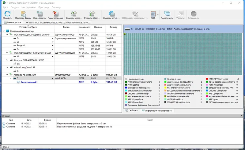Collapse Slimtype DVD A DS8A8SH node
The height and width of the screenshot is (150, 245).
(7, 60)
